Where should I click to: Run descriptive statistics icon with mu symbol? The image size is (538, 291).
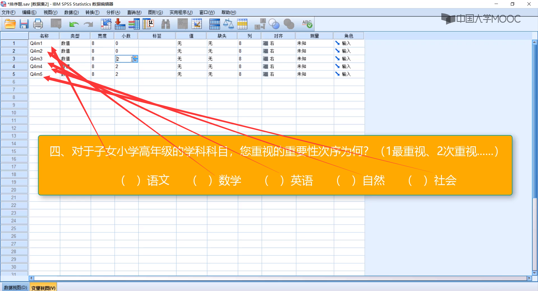coord(148,24)
